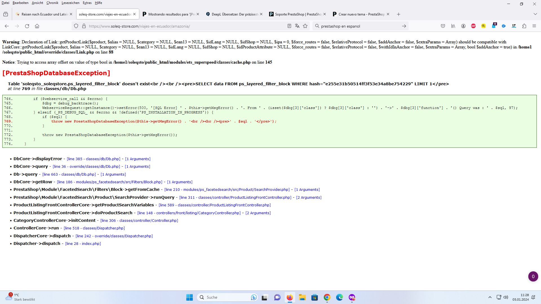The height and width of the screenshot is (304, 541).
Task: Click the translate page icon
Action: (x=297, y=26)
